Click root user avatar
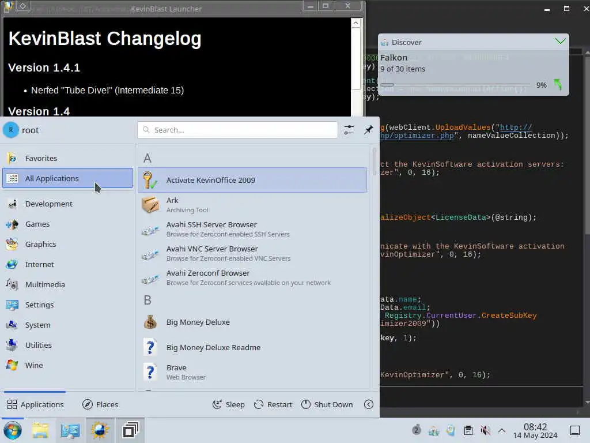 [x=11, y=130]
